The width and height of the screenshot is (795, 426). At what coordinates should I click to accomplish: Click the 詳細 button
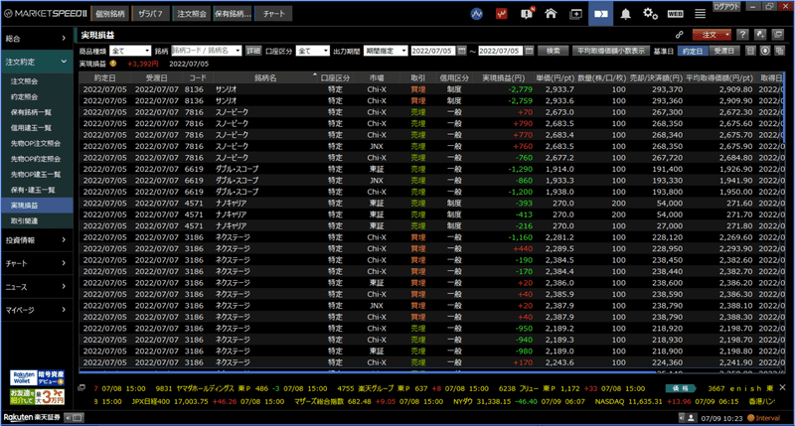(x=253, y=51)
